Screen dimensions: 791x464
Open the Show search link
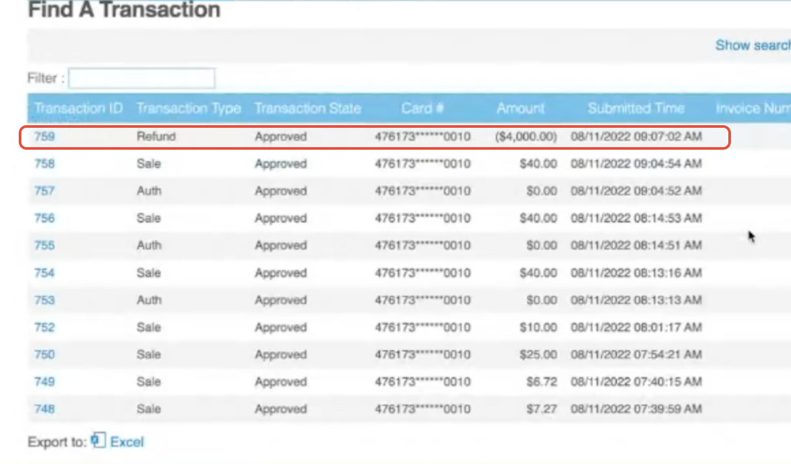tap(752, 45)
